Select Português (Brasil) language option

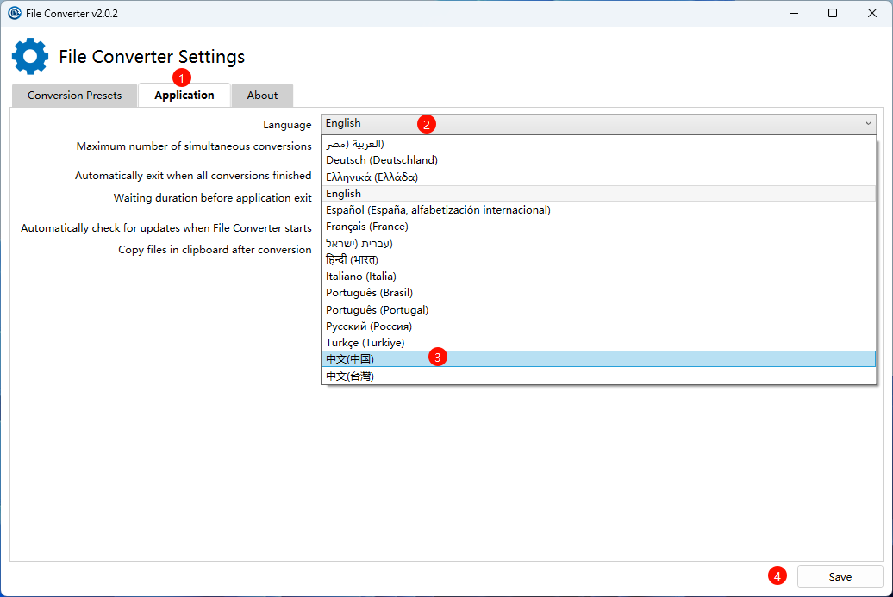pos(598,293)
